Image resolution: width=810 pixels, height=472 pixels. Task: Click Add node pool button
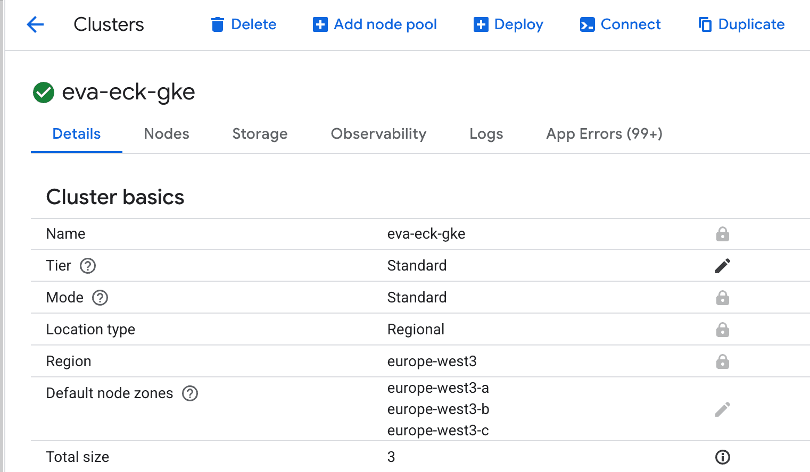pyautogui.click(x=375, y=24)
